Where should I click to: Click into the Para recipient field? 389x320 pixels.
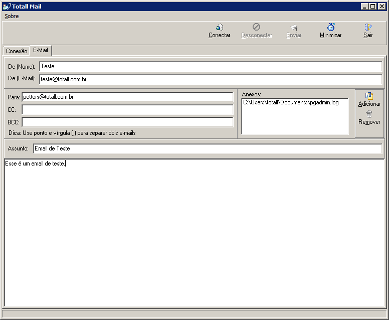click(127, 97)
